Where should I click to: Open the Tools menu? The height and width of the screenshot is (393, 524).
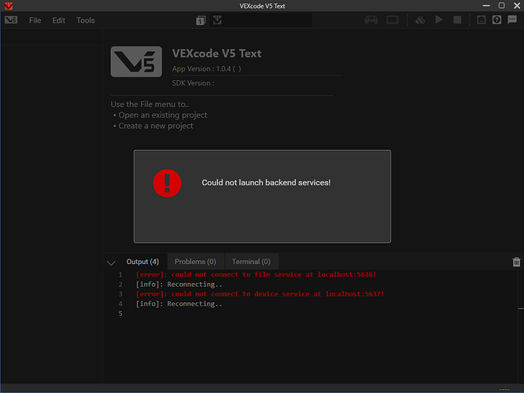tap(85, 20)
